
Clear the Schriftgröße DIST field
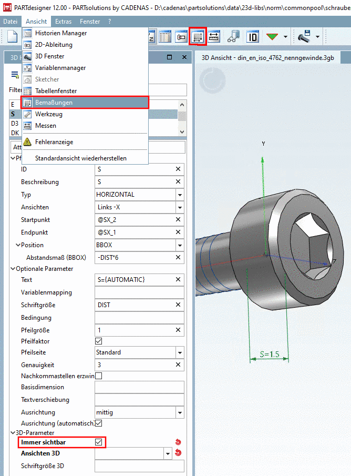[x=178, y=305]
